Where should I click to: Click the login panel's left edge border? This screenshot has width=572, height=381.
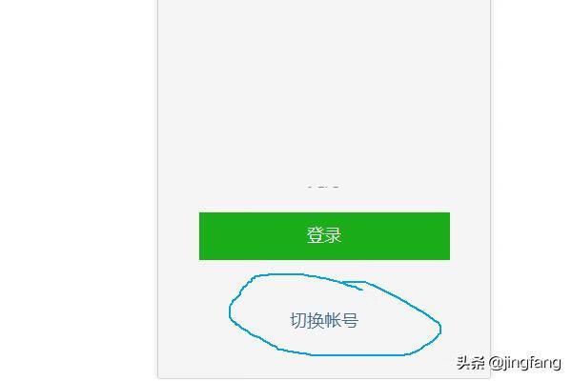158,190
